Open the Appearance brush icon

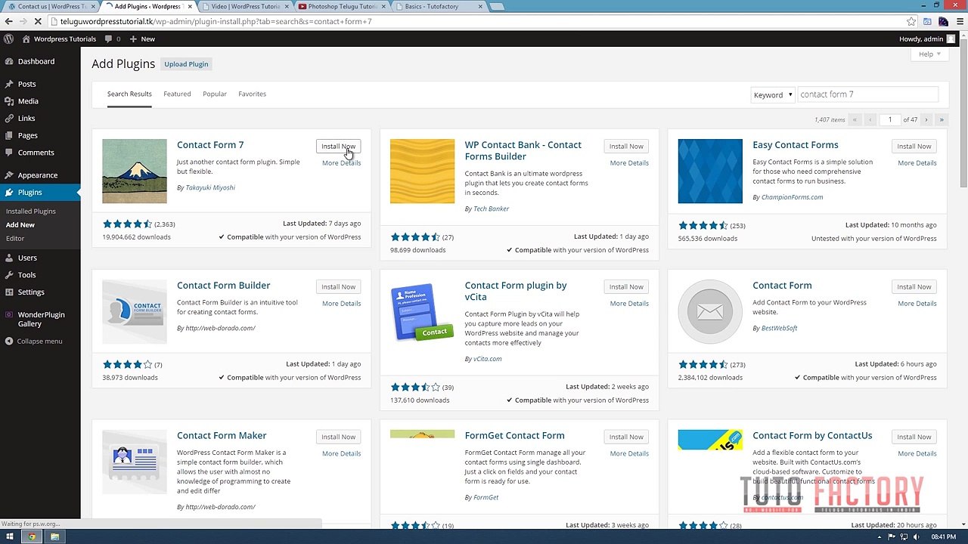tap(9, 175)
